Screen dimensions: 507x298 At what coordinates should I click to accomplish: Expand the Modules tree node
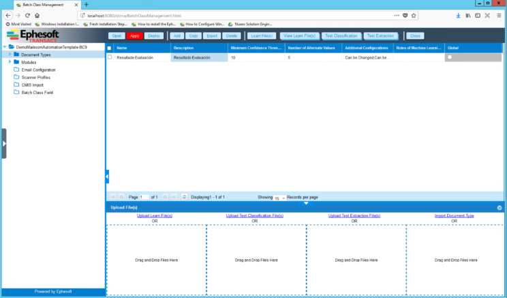point(10,62)
